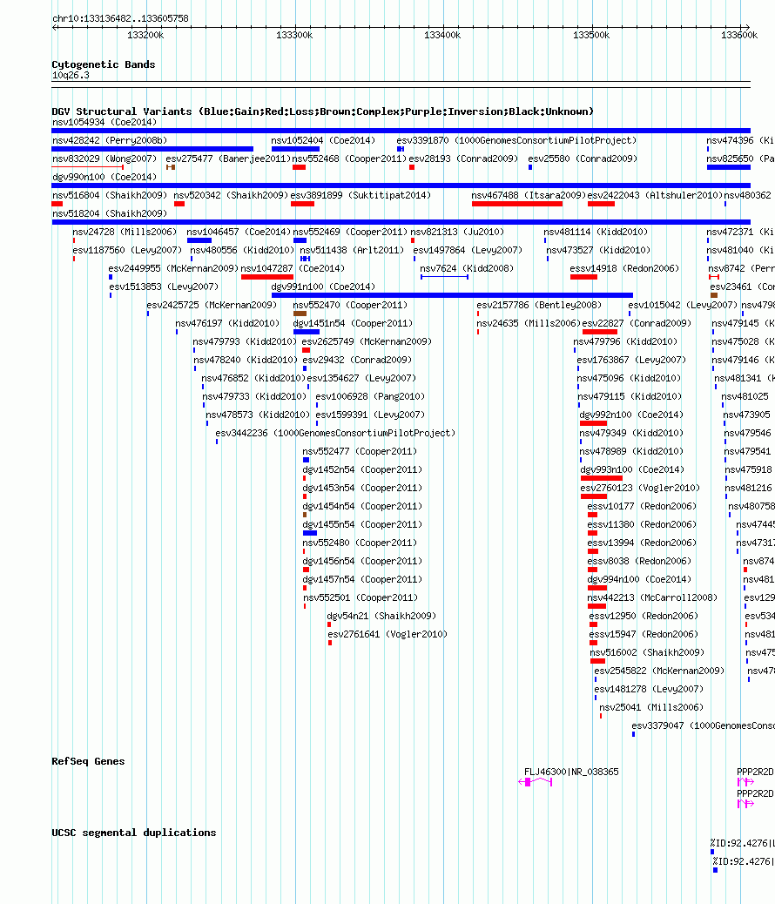
Task: Click esv28193 (Conrad2009) label
Action: 463,159
